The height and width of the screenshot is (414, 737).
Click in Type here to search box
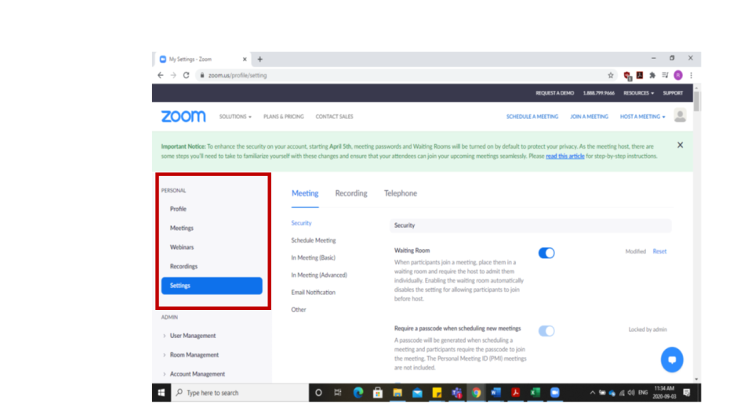click(240, 392)
